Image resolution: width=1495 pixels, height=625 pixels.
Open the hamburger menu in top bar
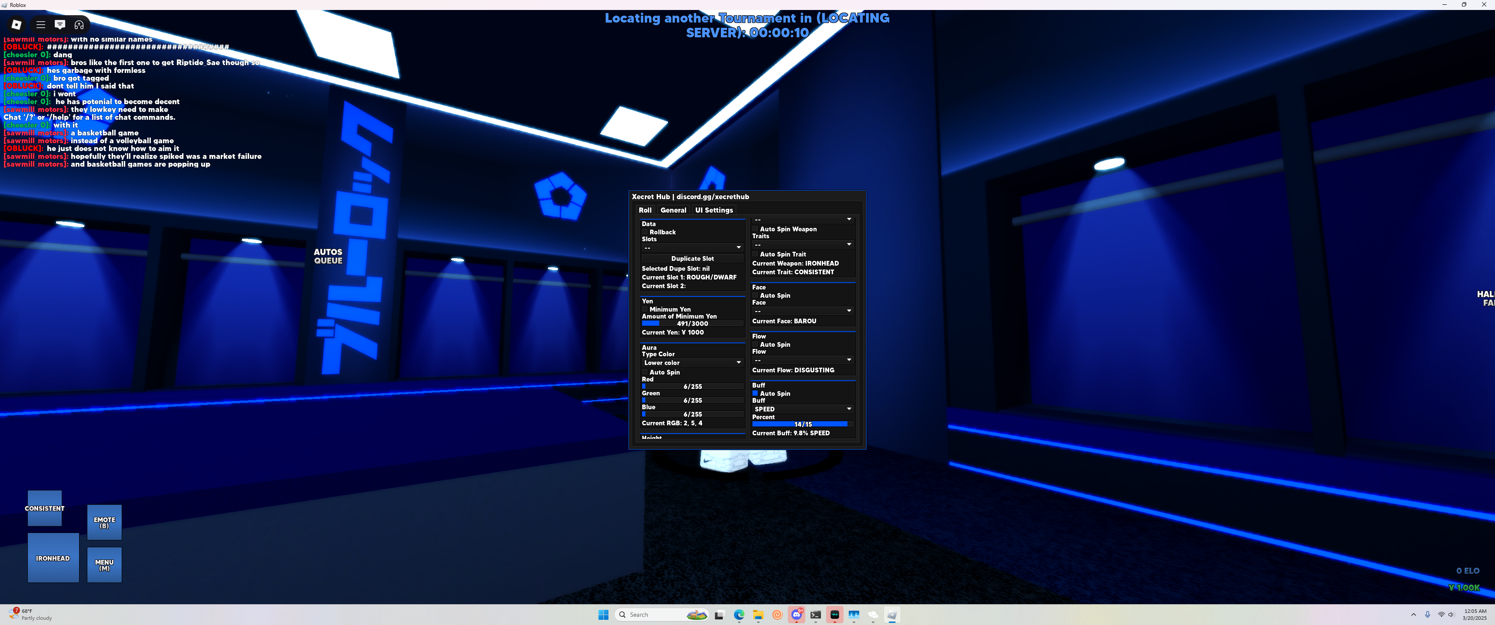click(40, 24)
